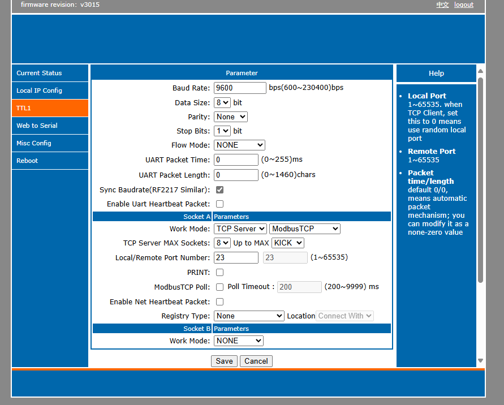Open the Current Status page
The width and height of the screenshot is (504, 405).
(50, 73)
